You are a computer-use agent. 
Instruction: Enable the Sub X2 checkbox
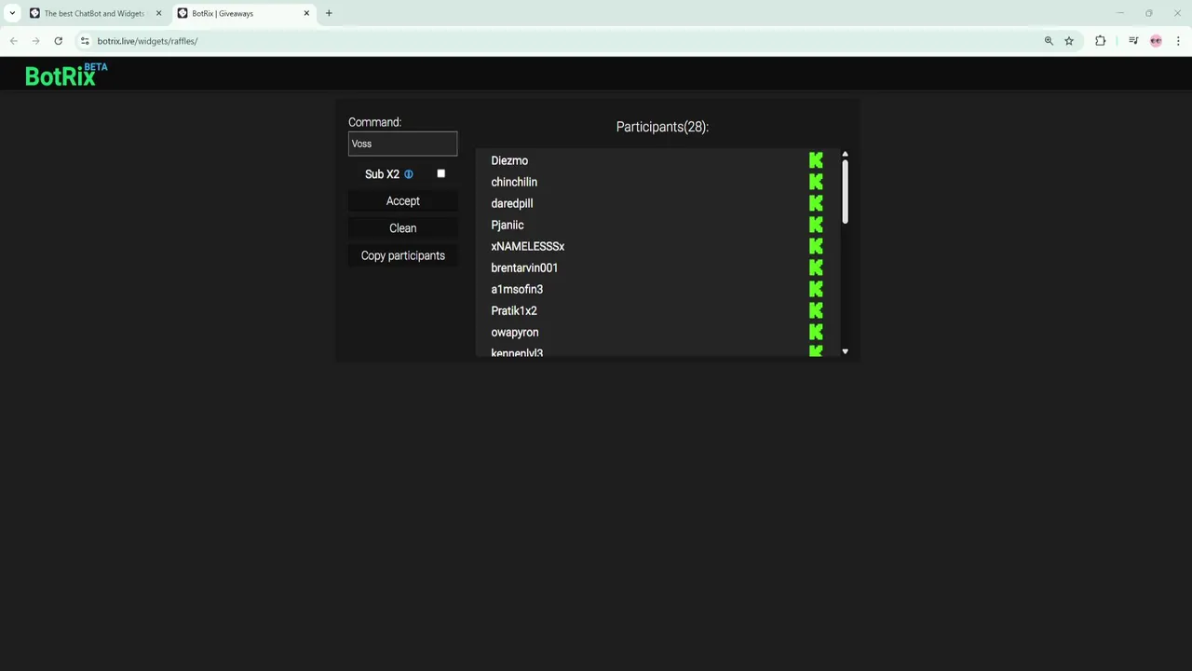(x=441, y=173)
